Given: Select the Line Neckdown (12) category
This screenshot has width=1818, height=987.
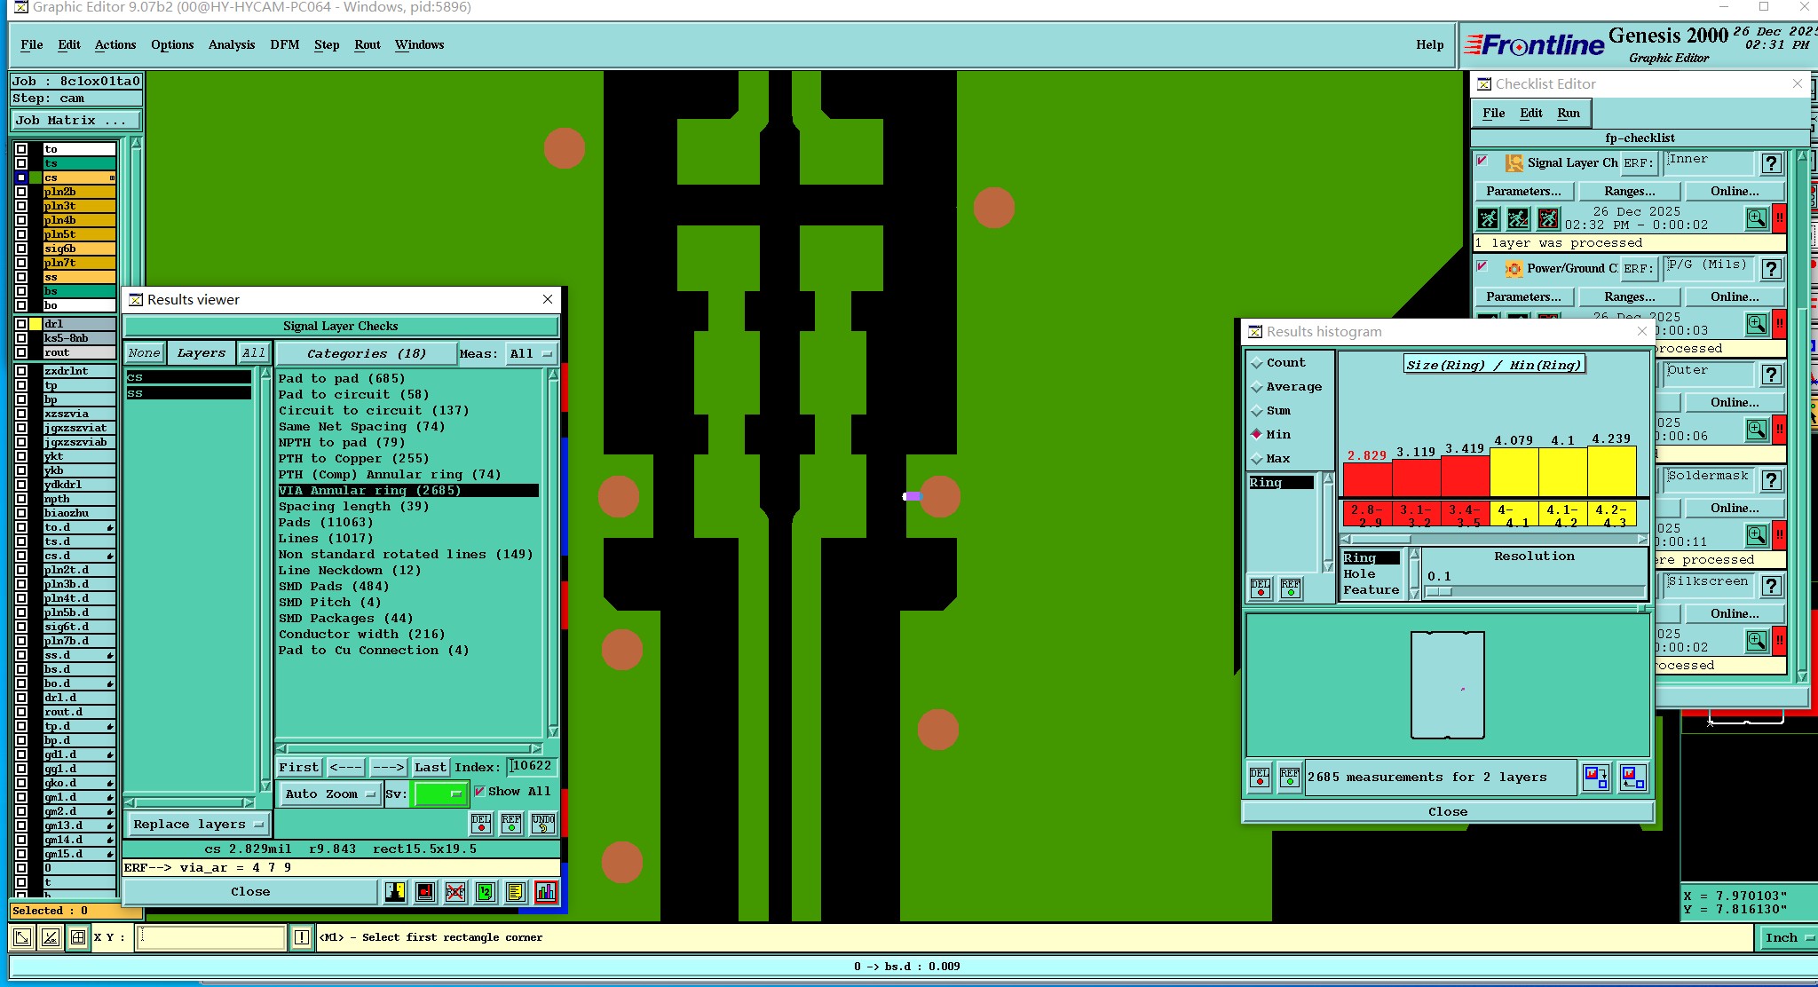Looking at the screenshot, I should [x=349, y=570].
